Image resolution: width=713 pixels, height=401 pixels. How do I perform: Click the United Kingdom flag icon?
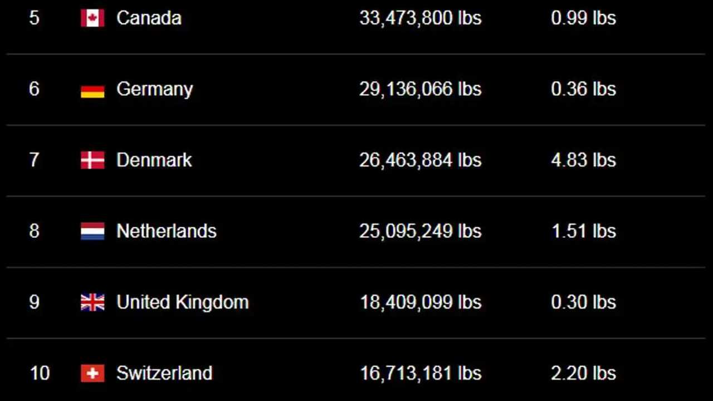pos(92,302)
